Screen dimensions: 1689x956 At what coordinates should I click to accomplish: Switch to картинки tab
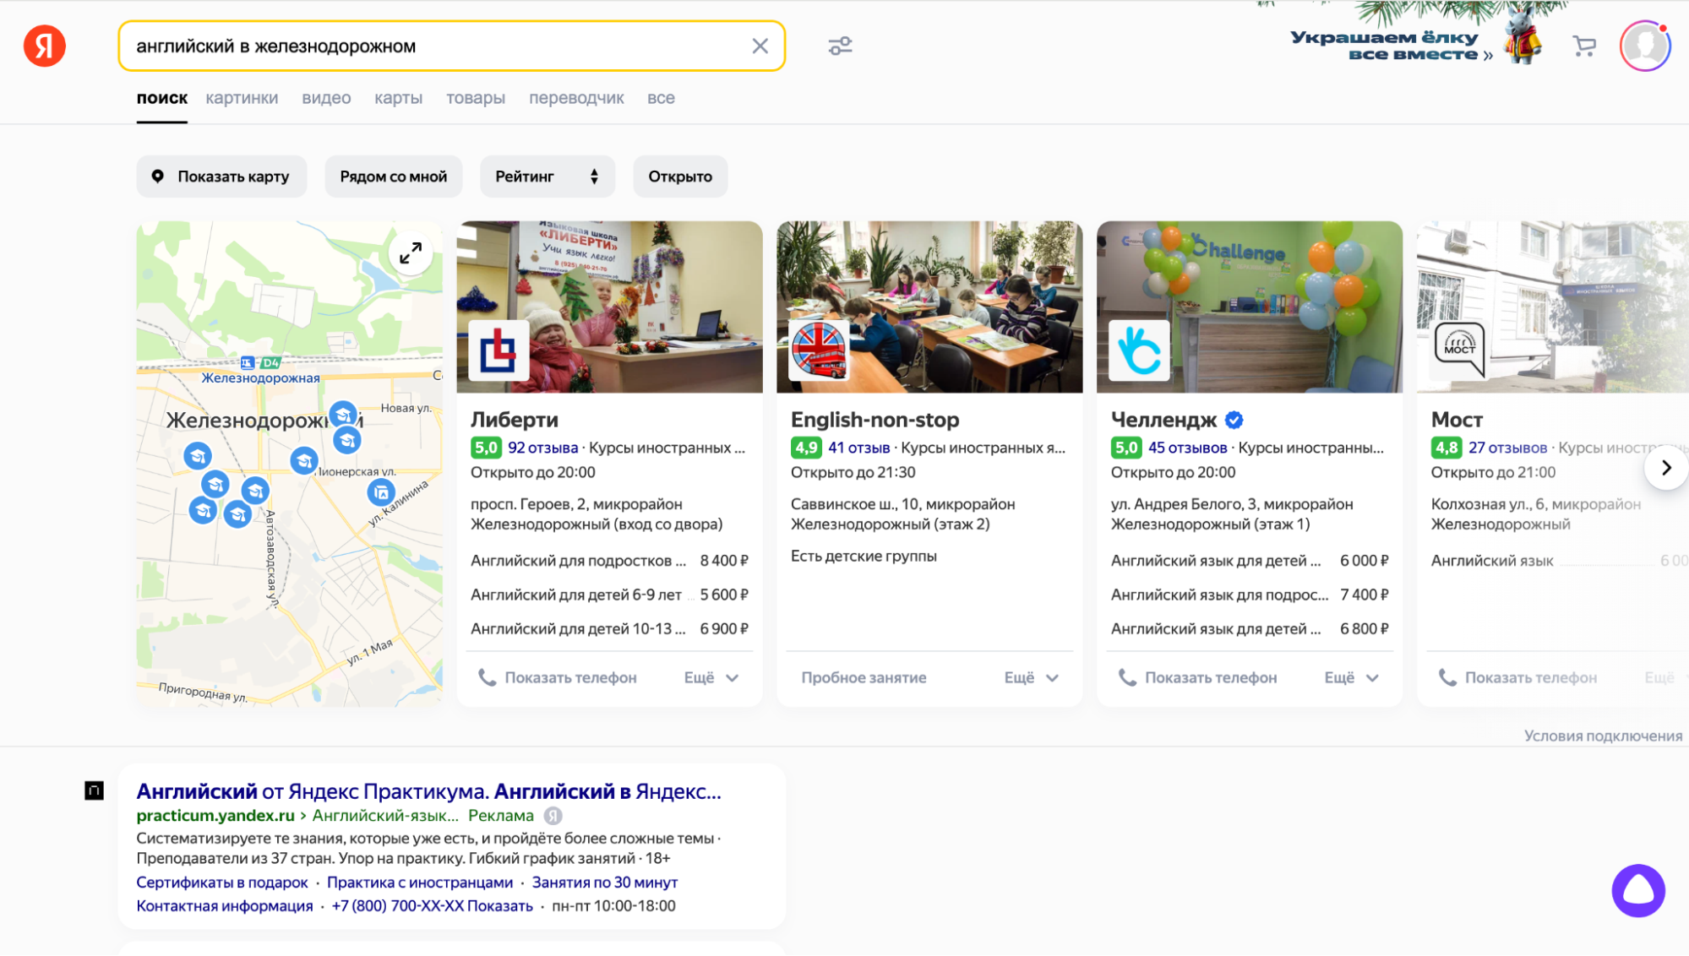pyautogui.click(x=242, y=98)
